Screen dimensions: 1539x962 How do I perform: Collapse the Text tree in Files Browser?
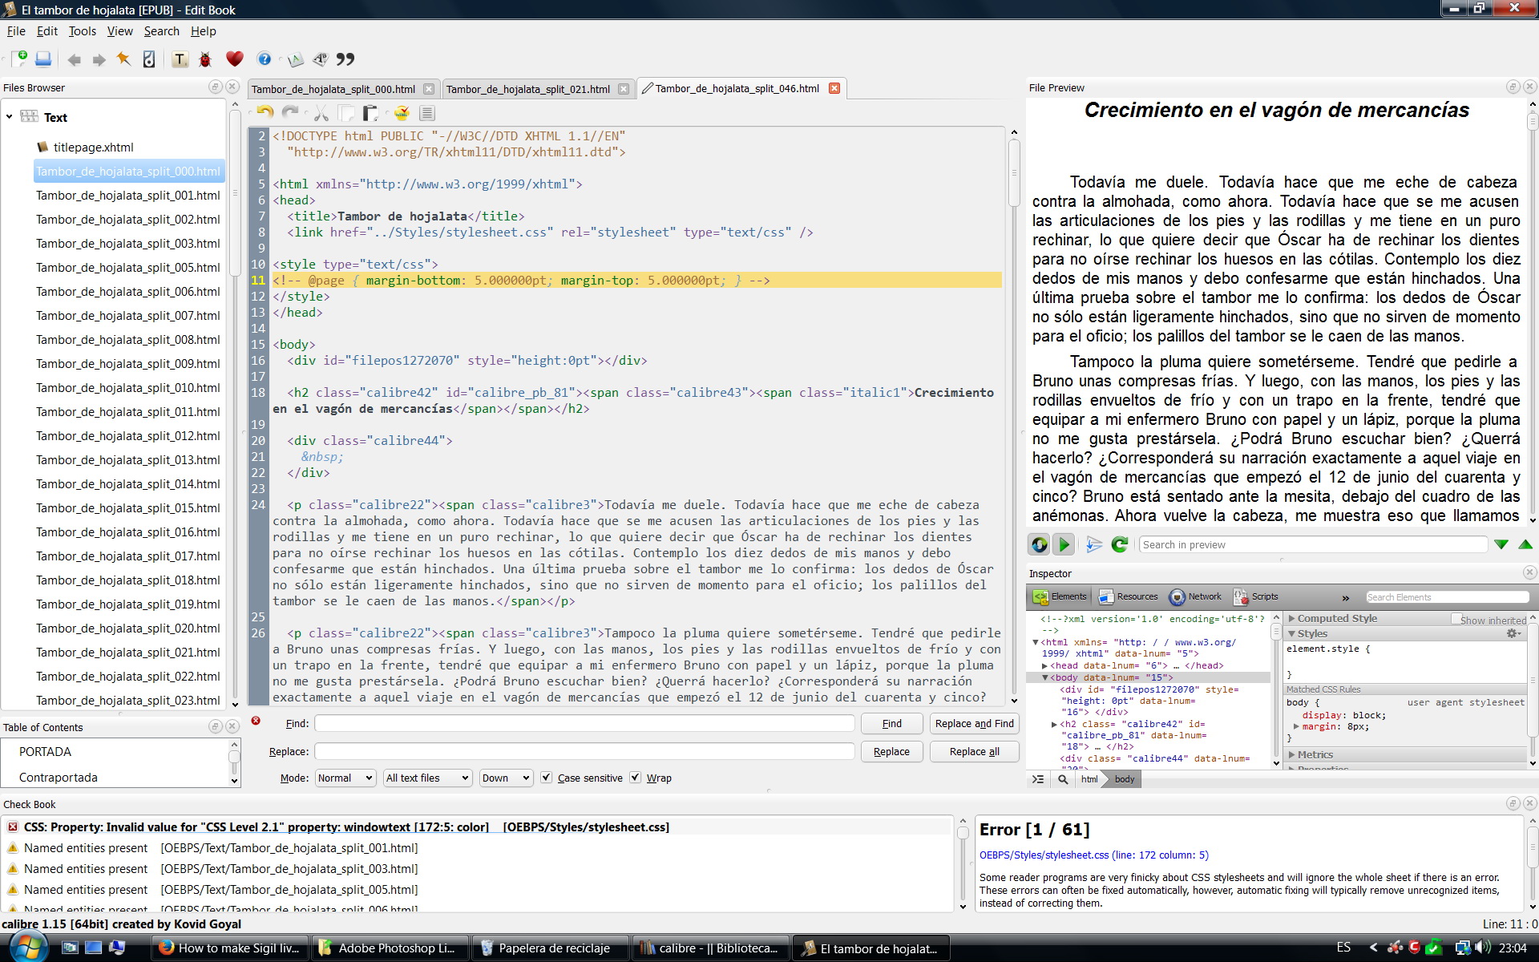(x=9, y=117)
